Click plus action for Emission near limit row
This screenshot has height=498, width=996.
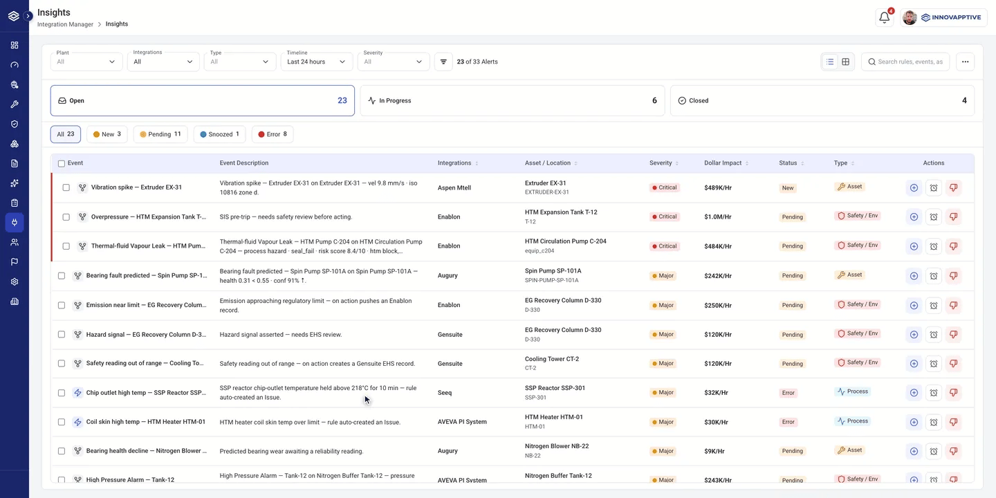[x=914, y=305]
